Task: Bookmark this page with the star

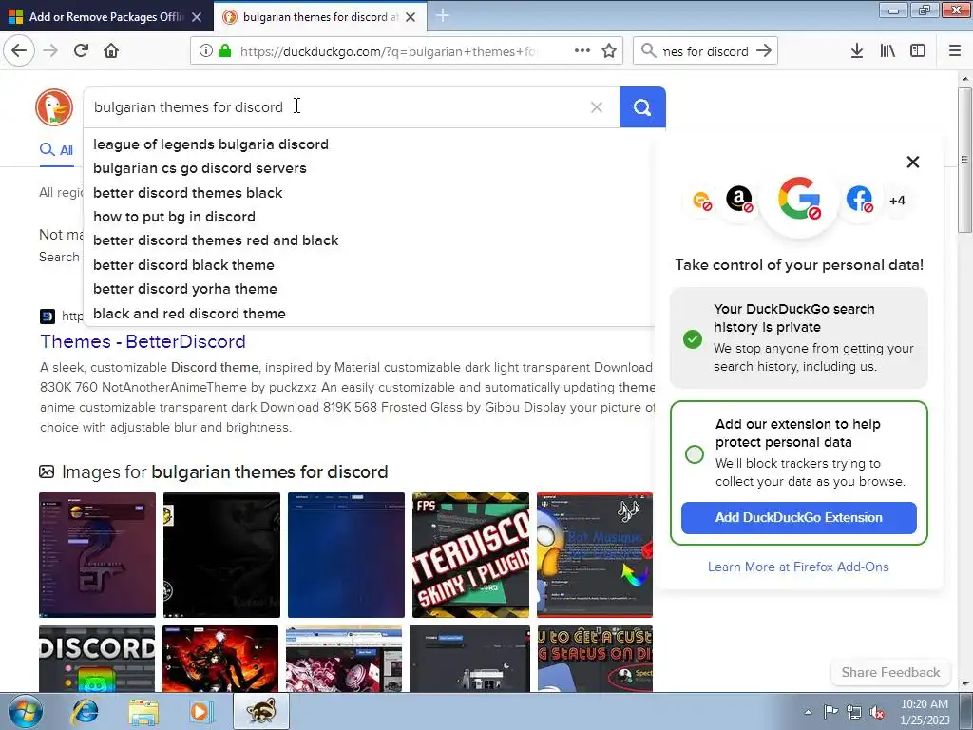Action: (609, 51)
